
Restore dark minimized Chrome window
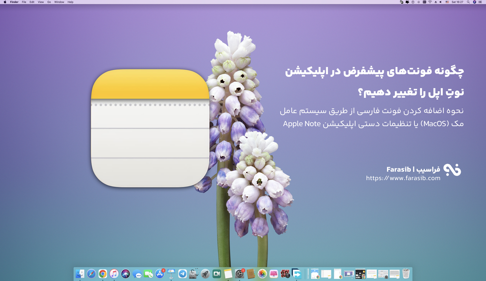pos(360,274)
